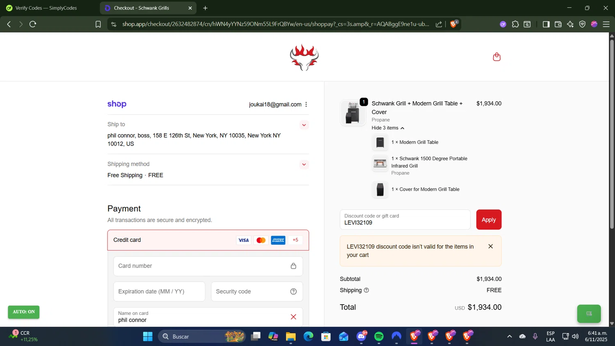Focus the Card number field

(x=208, y=266)
